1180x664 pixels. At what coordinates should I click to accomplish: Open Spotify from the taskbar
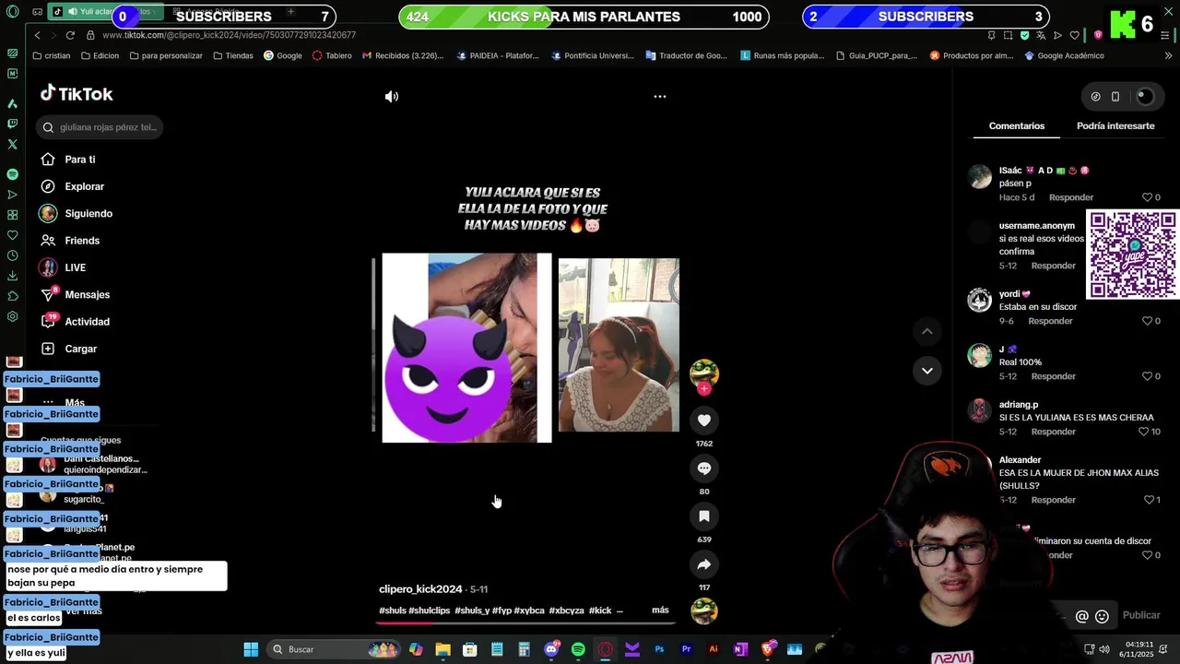point(578,649)
